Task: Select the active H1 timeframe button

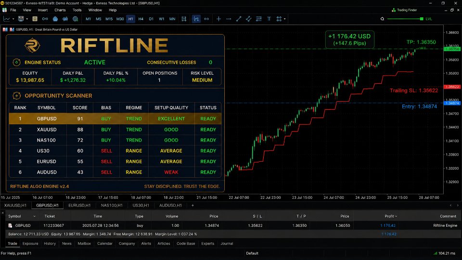Action: point(130,19)
